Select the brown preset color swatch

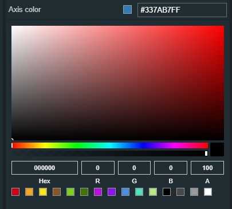[x=57, y=192]
